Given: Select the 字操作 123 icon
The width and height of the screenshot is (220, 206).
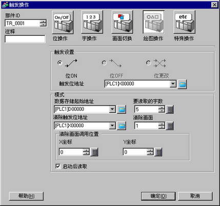Looking at the screenshot, I should coord(92,23).
